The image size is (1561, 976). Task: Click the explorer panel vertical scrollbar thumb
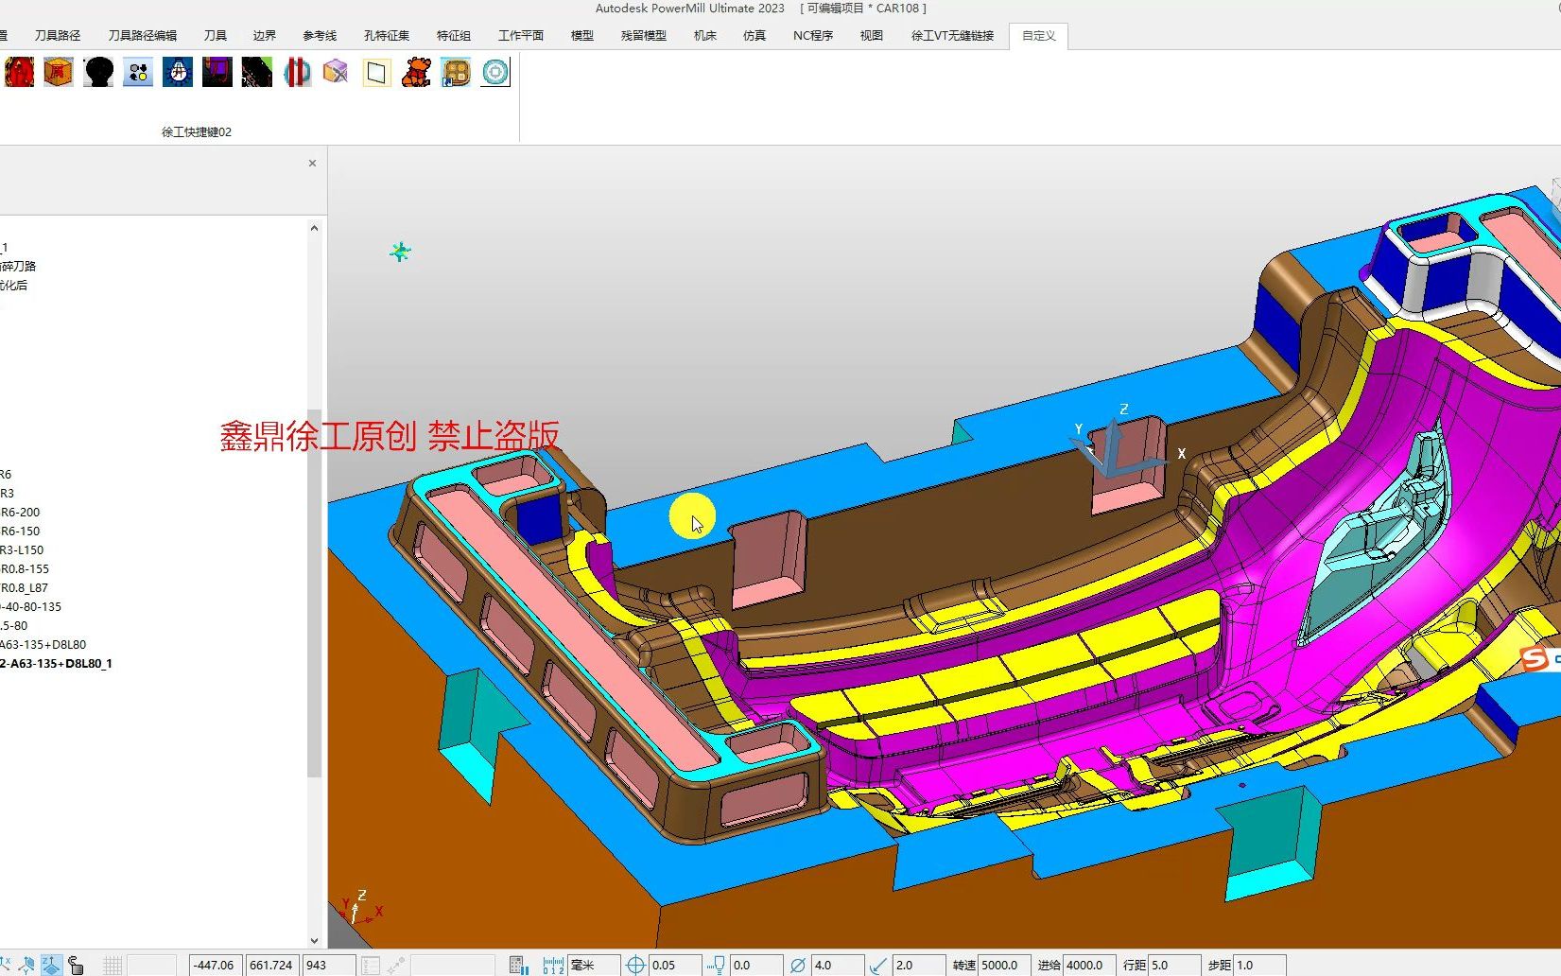[315, 593]
